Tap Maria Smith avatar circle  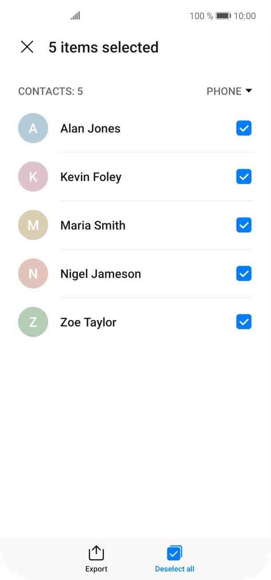33,225
